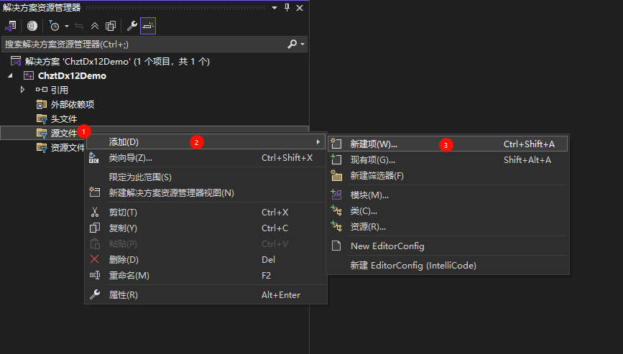The image size is (623, 354).
Task: Click 类(C)... in the add submenu
Action: pos(364,211)
